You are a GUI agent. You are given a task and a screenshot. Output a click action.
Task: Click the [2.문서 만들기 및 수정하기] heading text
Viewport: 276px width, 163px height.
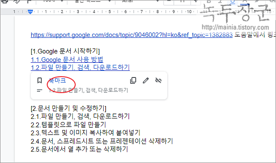tap(69, 108)
